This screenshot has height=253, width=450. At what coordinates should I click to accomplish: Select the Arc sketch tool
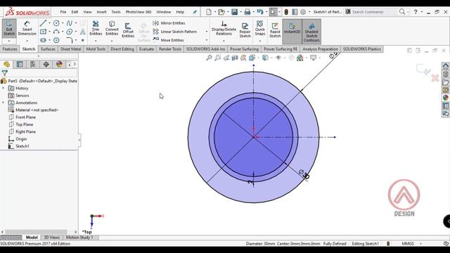56,32
